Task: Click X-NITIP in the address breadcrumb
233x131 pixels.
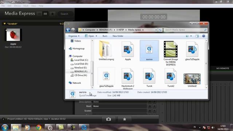Action: 120,30
